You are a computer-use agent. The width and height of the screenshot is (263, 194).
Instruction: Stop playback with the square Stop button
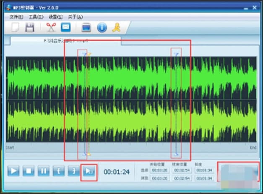pos(29,171)
